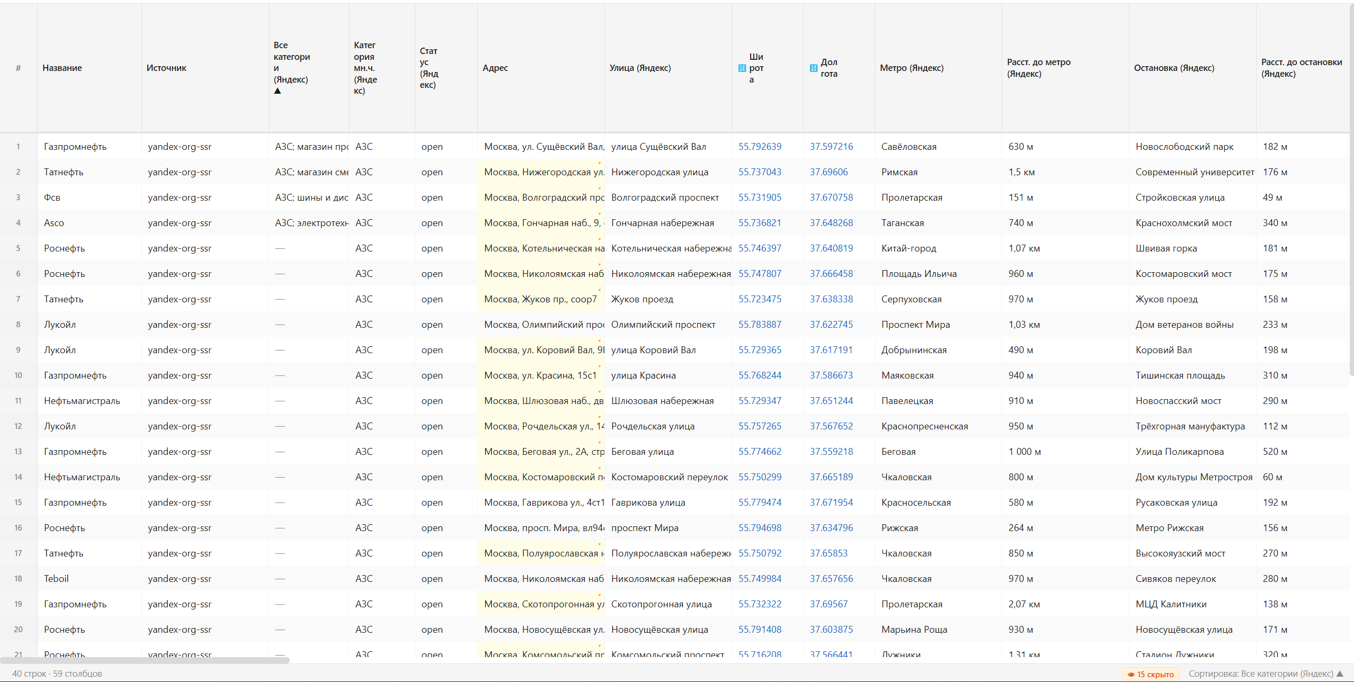Select metro cell 'Савёловская'
This screenshot has width=1354, height=682.
point(938,147)
